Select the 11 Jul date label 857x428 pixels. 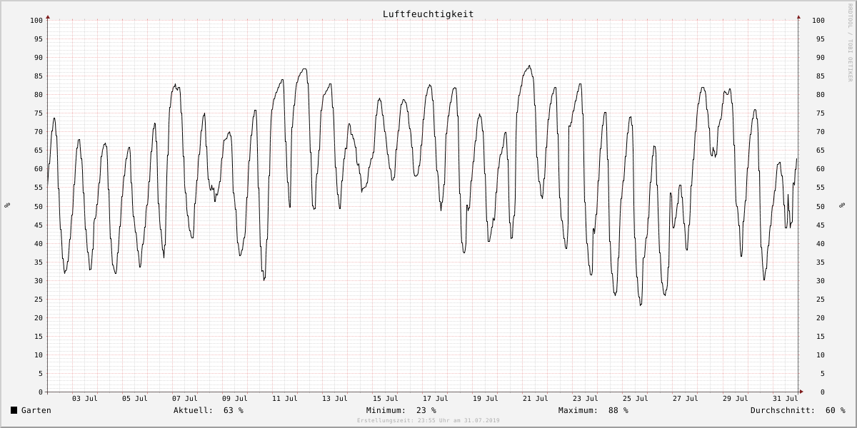coord(285,398)
